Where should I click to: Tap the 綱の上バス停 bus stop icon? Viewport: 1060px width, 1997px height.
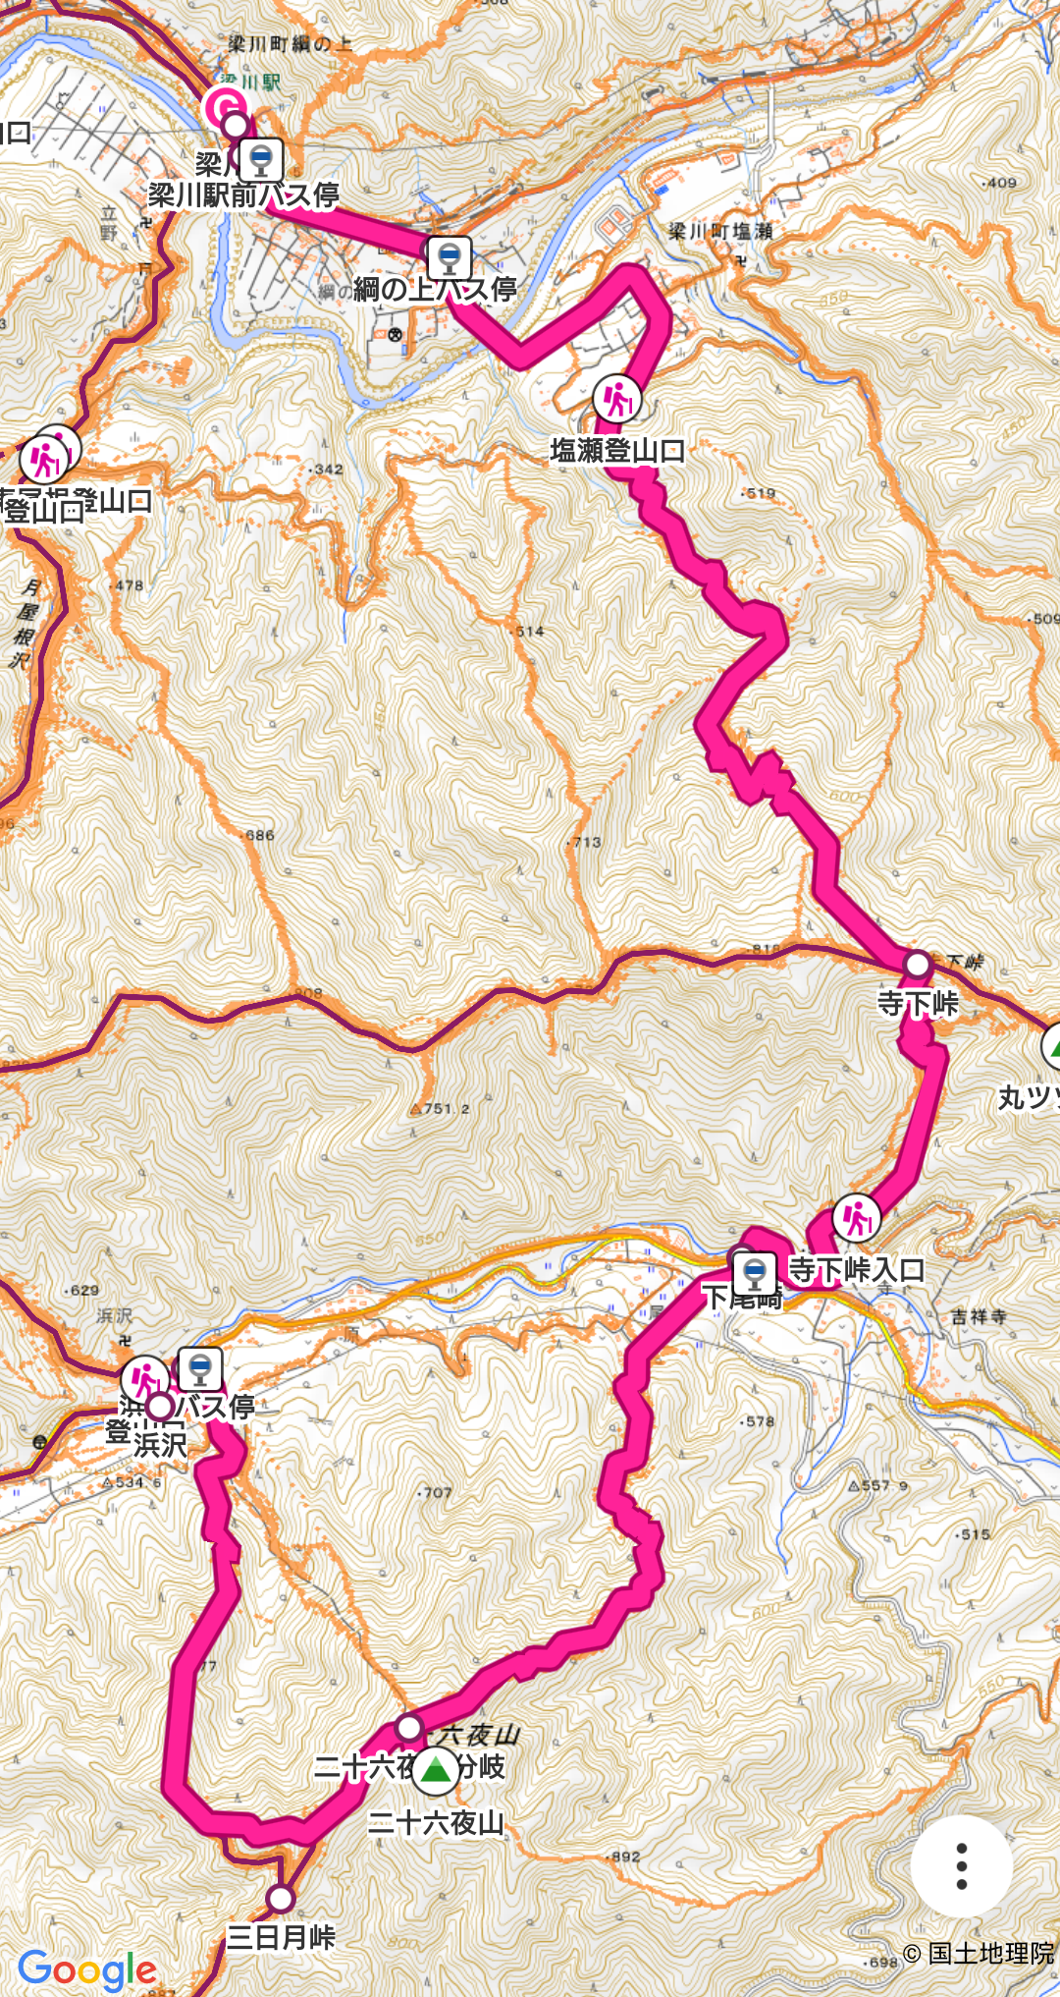pyautogui.click(x=450, y=257)
